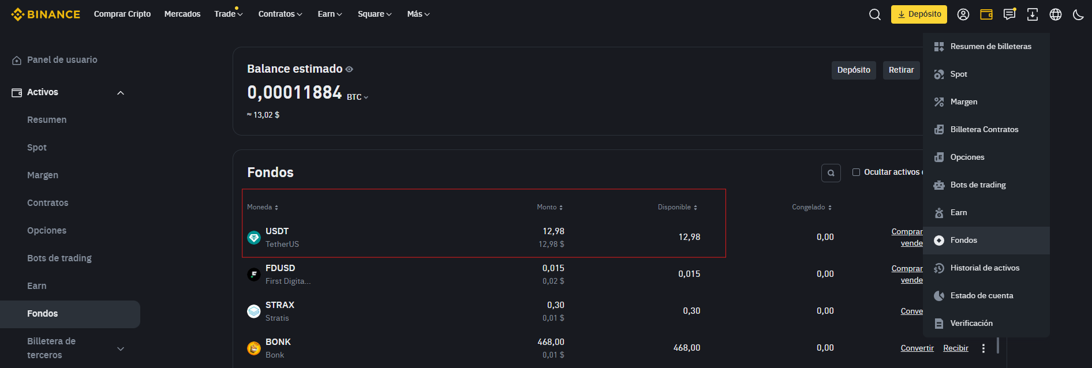Click Comprar/vender link in FDUSD row

point(907,275)
